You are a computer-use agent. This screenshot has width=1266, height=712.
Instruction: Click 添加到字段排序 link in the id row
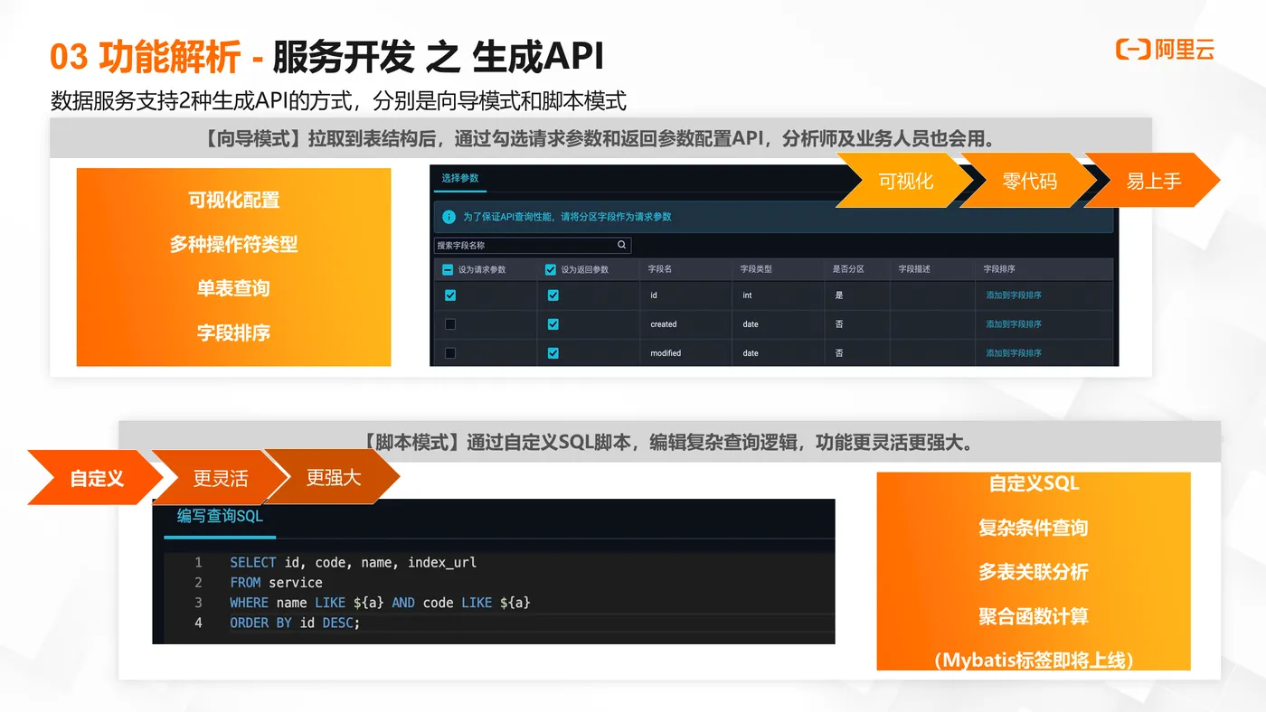tap(1014, 295)
